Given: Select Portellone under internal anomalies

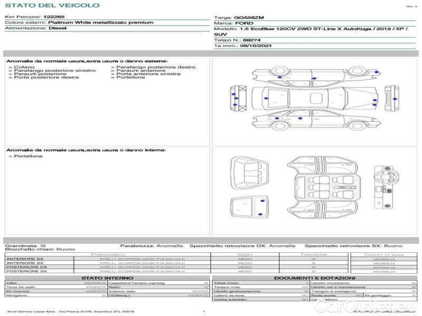Looking at the screenshot, I should click(28, 156).
